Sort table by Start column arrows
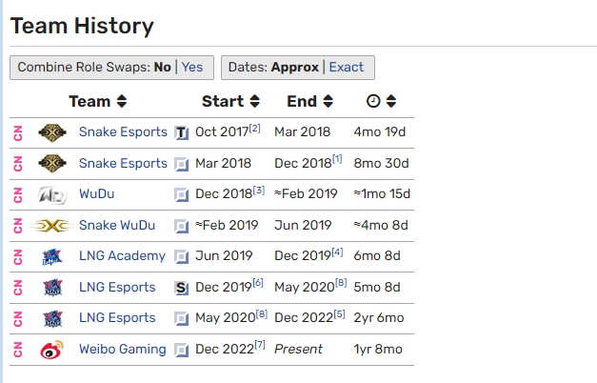Viewport: 597px width, 383px height. click(x=255, y=101)
